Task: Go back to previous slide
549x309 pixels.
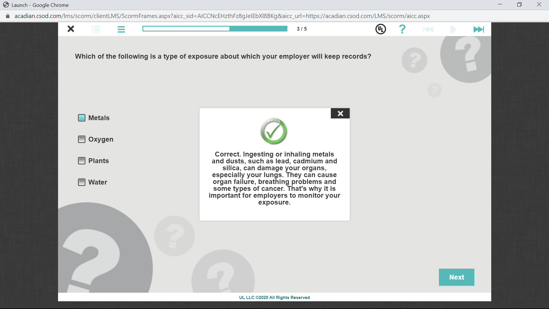Action: pyautogui.click(x=428, y=29)
